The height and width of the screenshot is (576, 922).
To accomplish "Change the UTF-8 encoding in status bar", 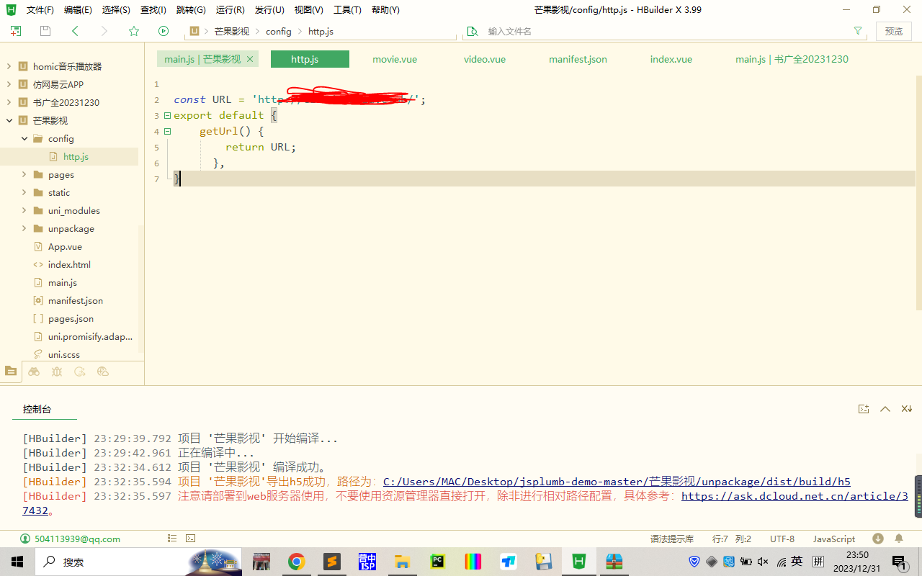I will click(782, 539).
